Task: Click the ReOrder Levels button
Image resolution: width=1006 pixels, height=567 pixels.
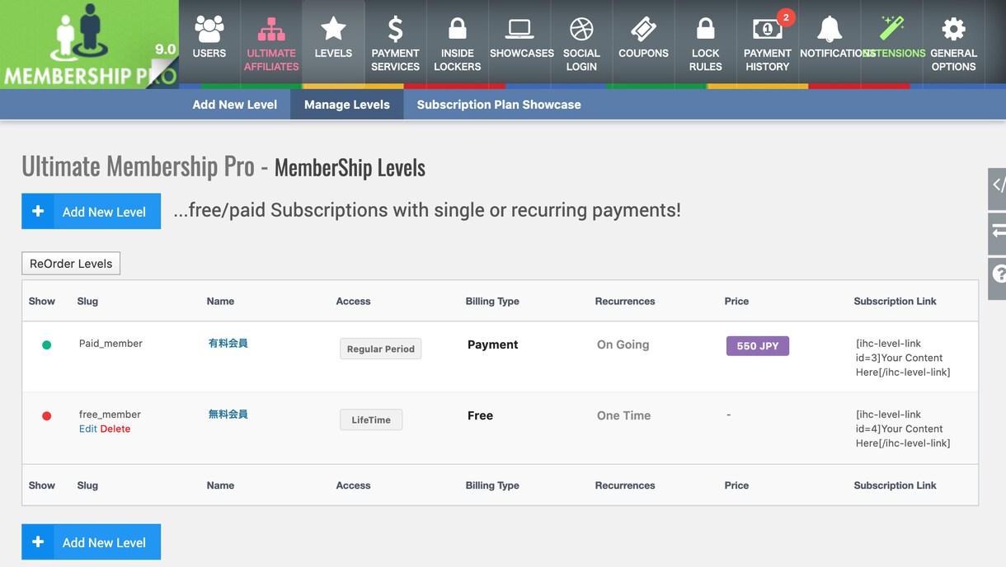Action: [x=71, y=264]
